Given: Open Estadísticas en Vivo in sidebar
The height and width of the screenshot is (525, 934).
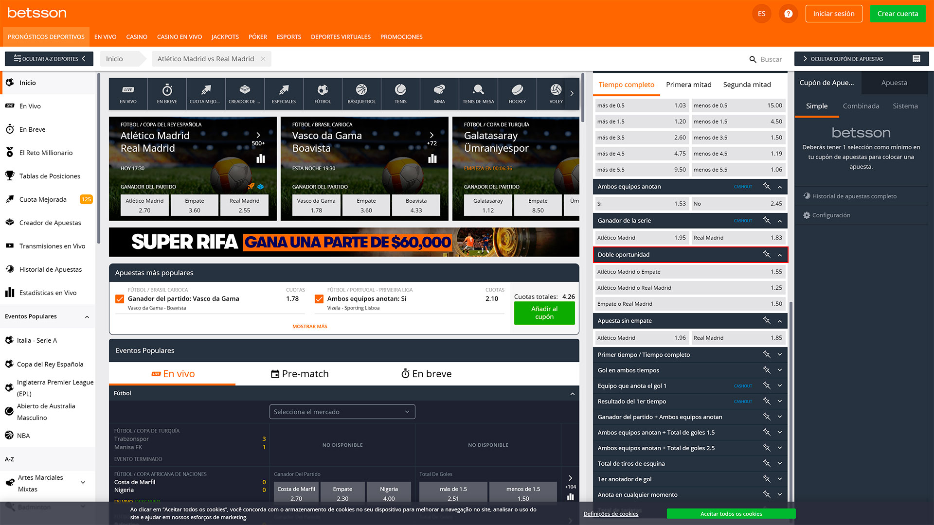Looking at the screenshot, I should point(48,293).
